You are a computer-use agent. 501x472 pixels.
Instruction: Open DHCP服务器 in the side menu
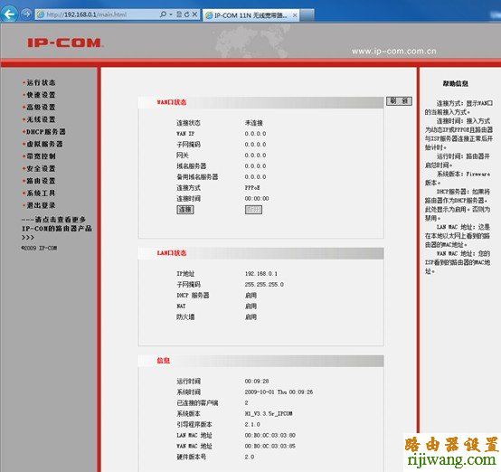click(46, 132)
